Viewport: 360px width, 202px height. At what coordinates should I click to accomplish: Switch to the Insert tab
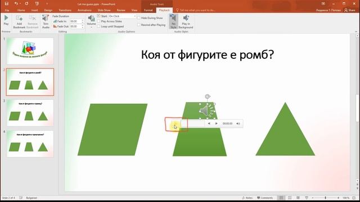(x=34, y=10)
